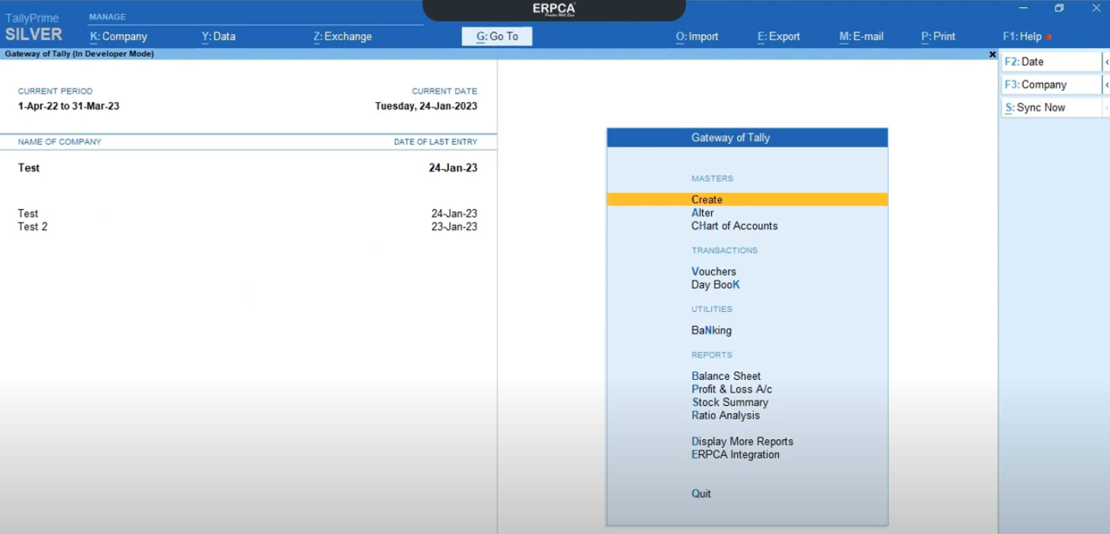Click the 23-Jan-23 last entry date
The image size is (1110, 534).
(454, 227)
